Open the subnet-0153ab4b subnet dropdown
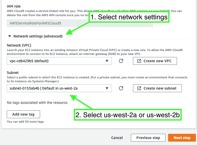 [x=59, y=88]
